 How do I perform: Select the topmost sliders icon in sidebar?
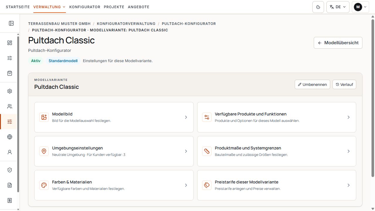[x=10, y=58]
